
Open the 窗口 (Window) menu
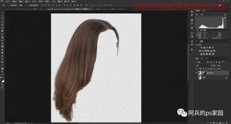click(x=67, y=1)
